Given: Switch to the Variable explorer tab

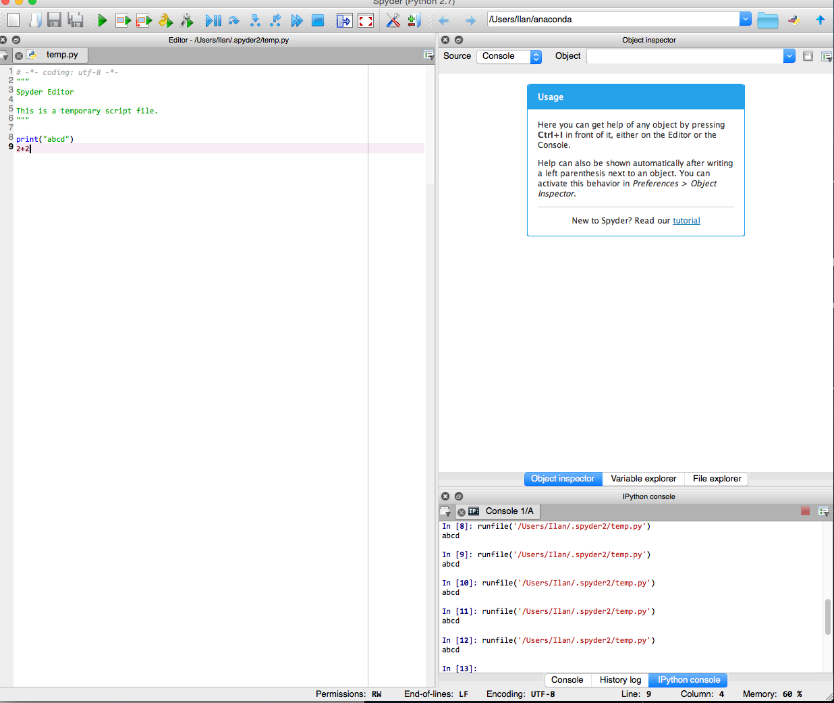Looking at the screenshot, I should pos(644,479).
